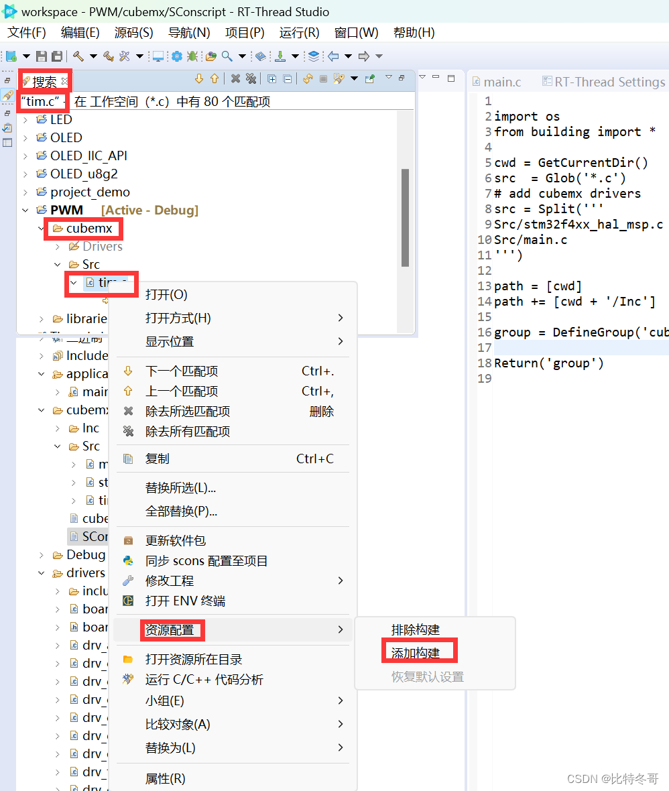Screen dimensions: 669x791
Task: Click the Build hammer icon
Action: click(78, 56)
